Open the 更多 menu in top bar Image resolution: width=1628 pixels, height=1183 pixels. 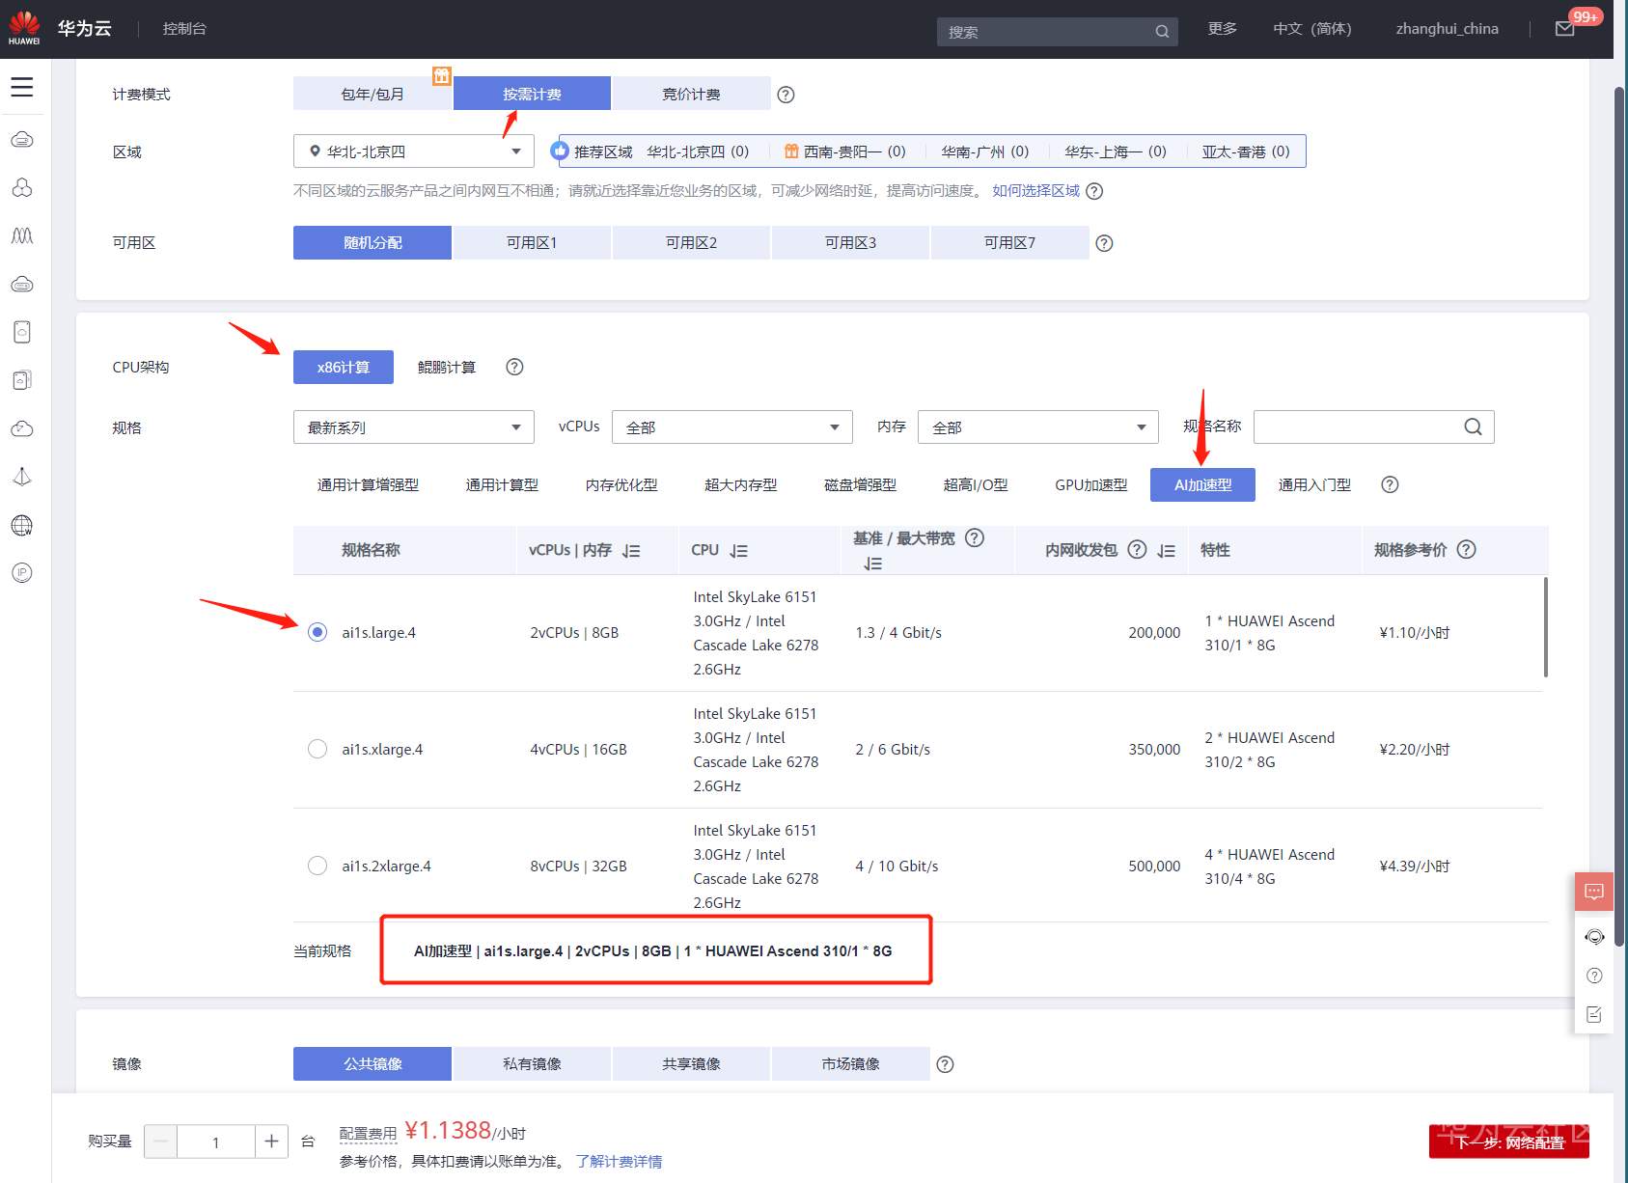click(1222, 29)
